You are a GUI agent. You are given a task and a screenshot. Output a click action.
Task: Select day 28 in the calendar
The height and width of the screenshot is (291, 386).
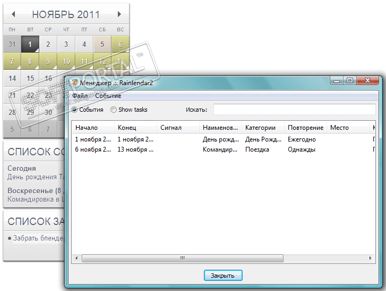pos(12,112)
